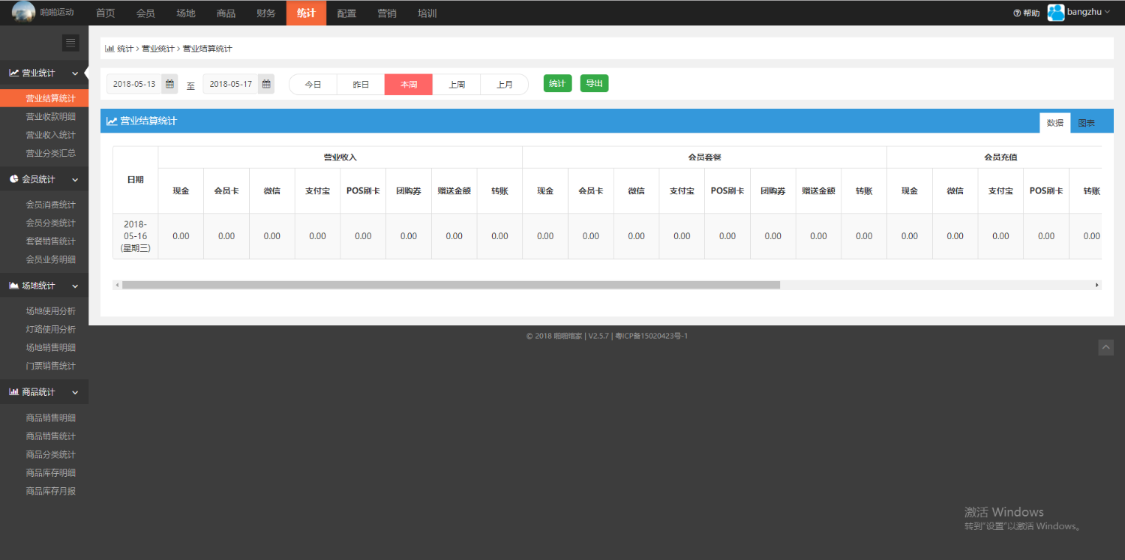The width and height of the screenshot is (1125, 560).
Task: Click the sidebar collapse hamburger icon
Action: [70, 43]
